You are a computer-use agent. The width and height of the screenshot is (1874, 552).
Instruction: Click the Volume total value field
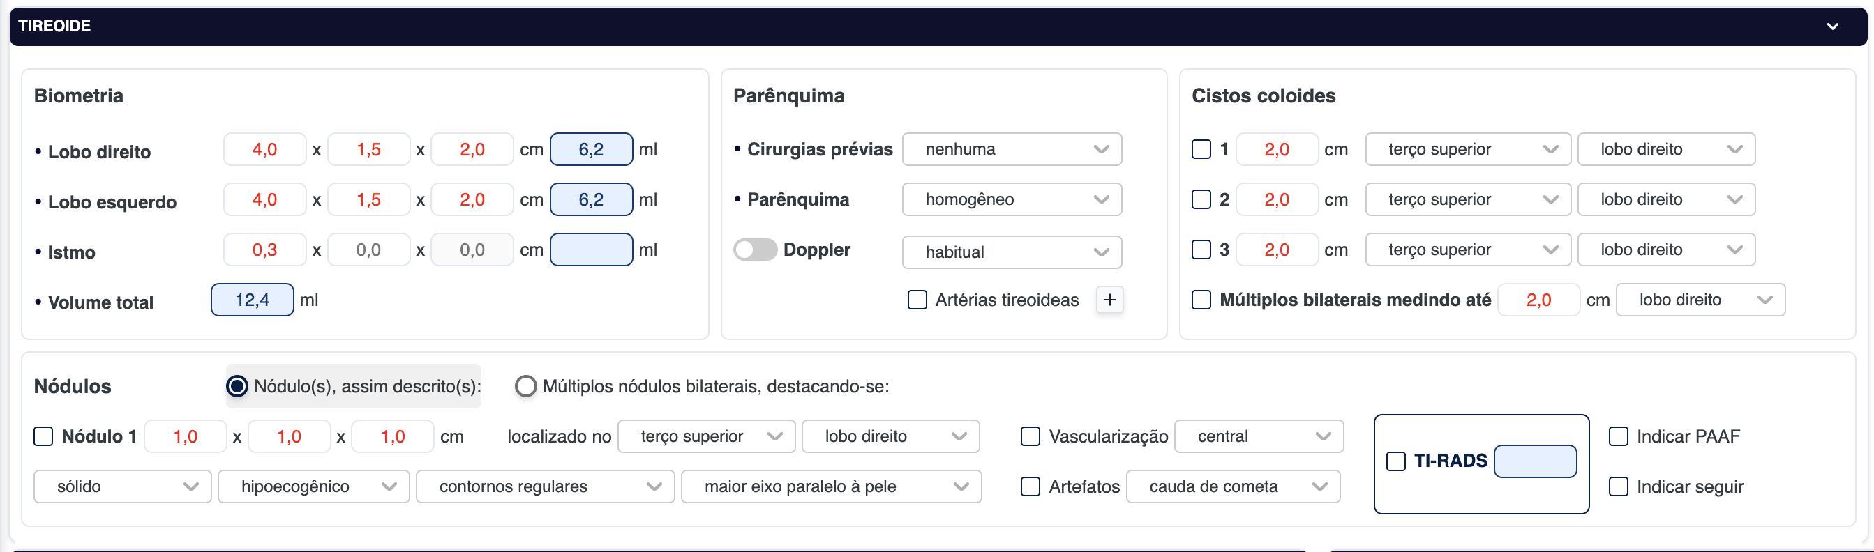pos(253,300)
